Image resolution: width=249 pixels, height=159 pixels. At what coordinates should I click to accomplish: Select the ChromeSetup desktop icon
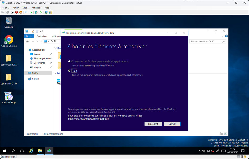[9, 98]
